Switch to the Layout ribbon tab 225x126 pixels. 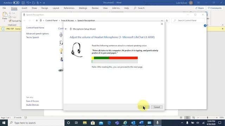click(x=56, y=8)
